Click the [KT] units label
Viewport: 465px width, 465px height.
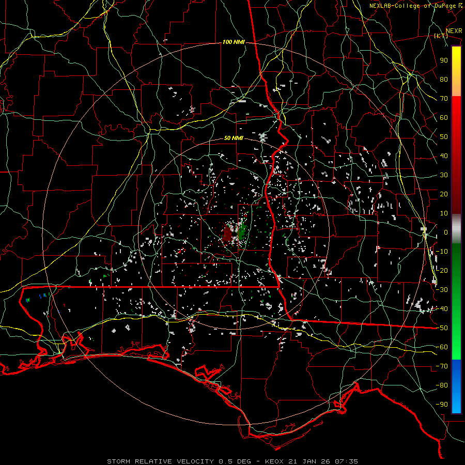[441, 36]
